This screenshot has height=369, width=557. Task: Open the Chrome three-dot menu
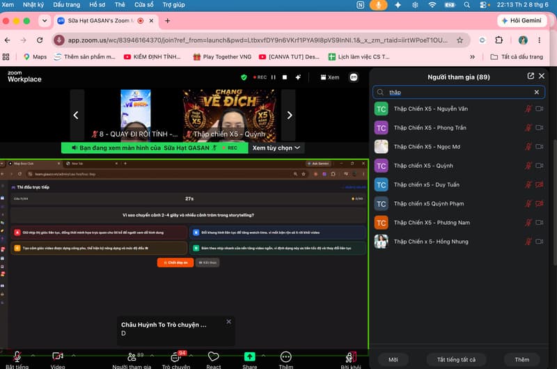[x=539, y=40]
